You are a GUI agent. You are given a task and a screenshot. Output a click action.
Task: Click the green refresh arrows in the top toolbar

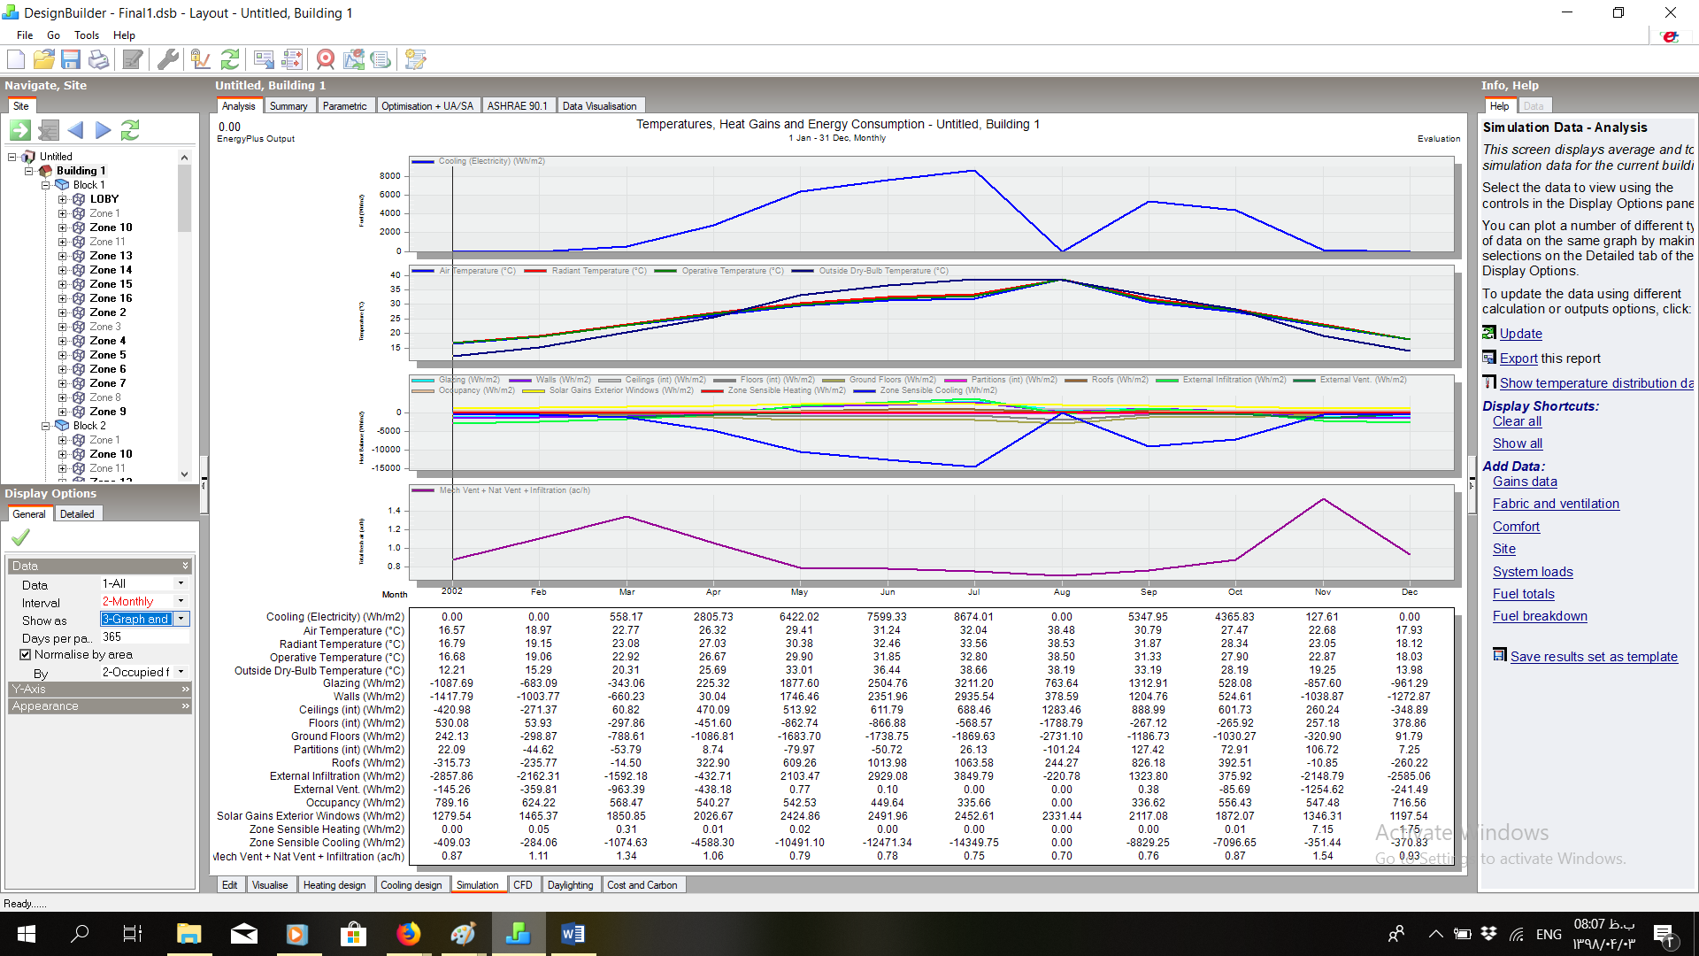pos(230,59)
